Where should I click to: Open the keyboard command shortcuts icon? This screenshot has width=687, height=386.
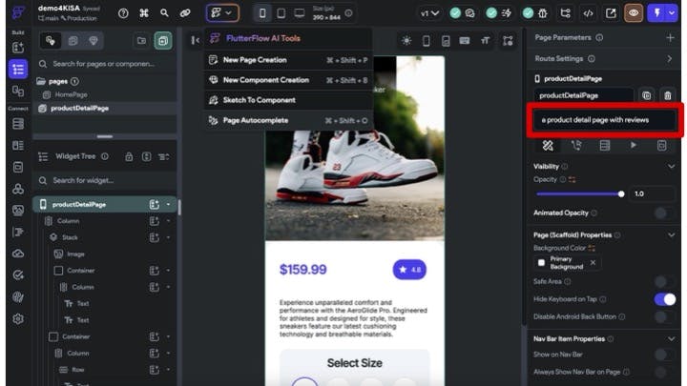[x=144, y=13]
